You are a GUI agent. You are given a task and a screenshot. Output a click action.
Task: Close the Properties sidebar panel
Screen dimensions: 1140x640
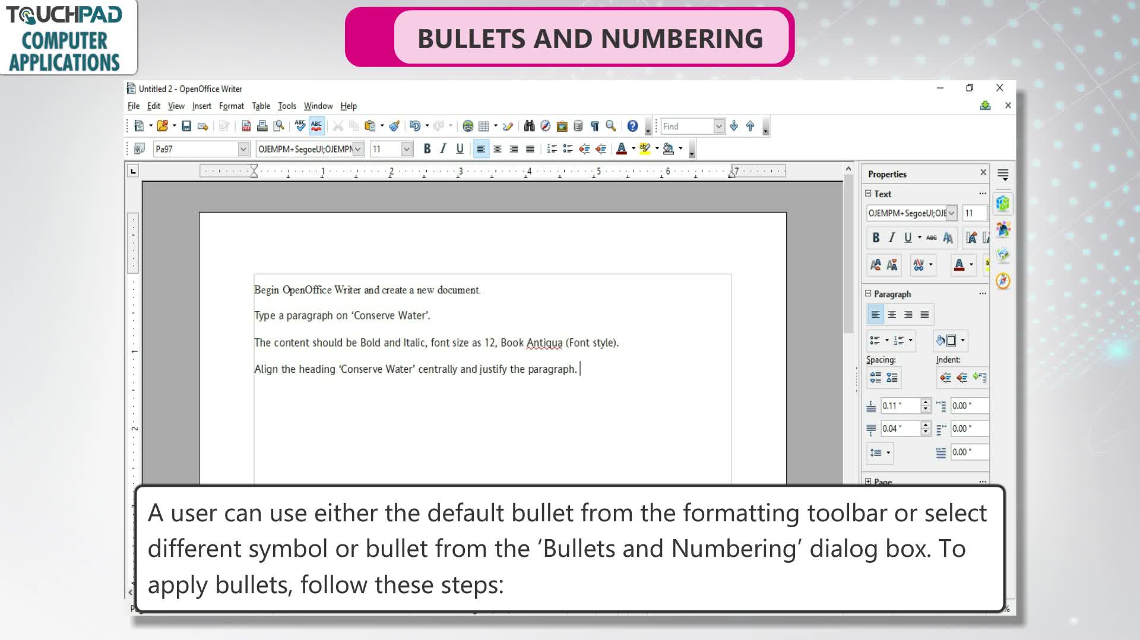983,173
